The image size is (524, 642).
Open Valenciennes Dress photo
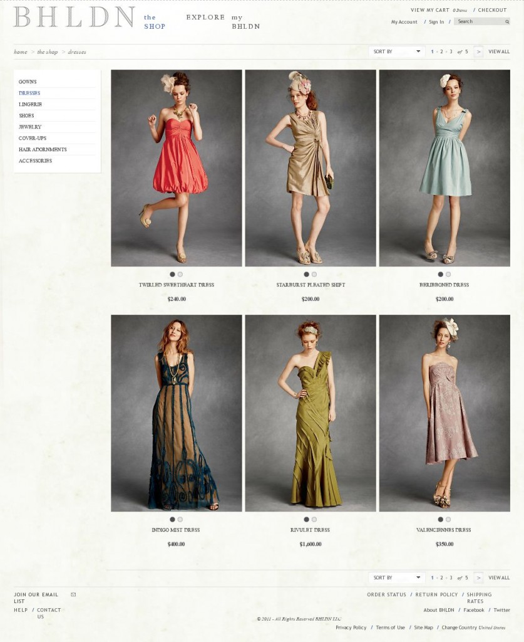point(444,413)
